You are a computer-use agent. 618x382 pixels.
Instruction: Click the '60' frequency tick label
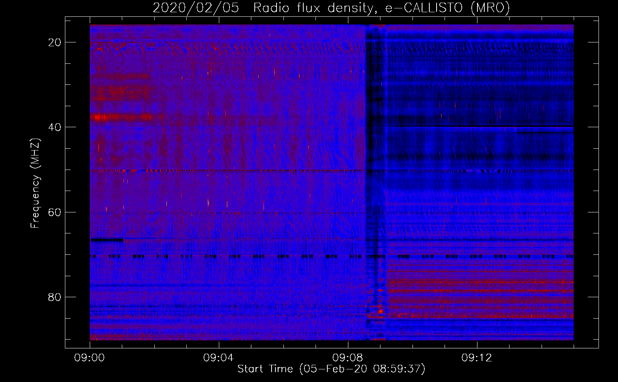tap(55, 212)
